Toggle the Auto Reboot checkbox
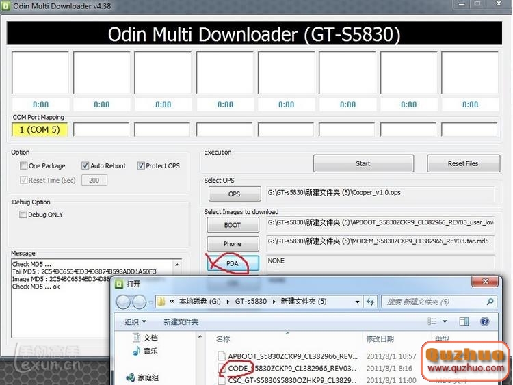 pyautogui.click(x=85, y=166)
